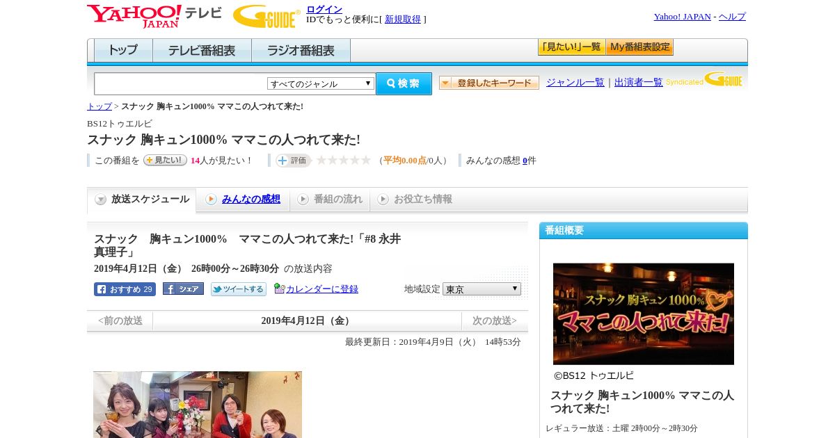
Task: Click the cast photo thumbnail below schedule
Action: click(198, 405)
